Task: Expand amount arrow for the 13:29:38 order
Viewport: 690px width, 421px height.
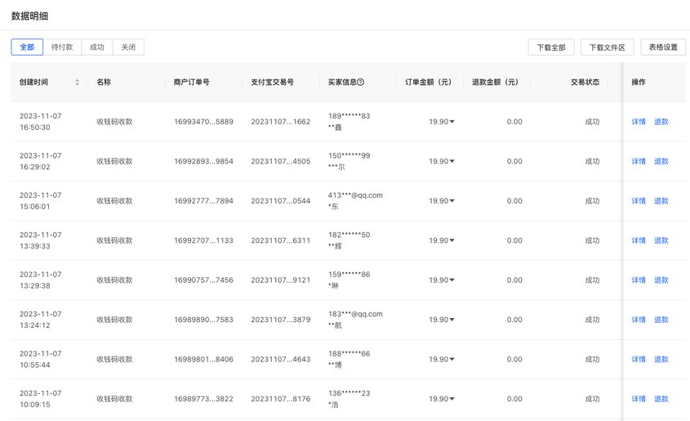Action: click(452, 280)
